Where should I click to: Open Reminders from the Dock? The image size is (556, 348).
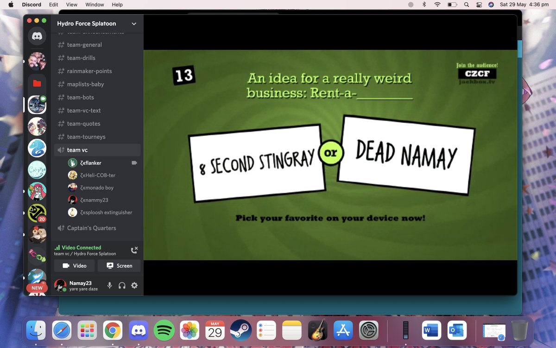[266, 330]
